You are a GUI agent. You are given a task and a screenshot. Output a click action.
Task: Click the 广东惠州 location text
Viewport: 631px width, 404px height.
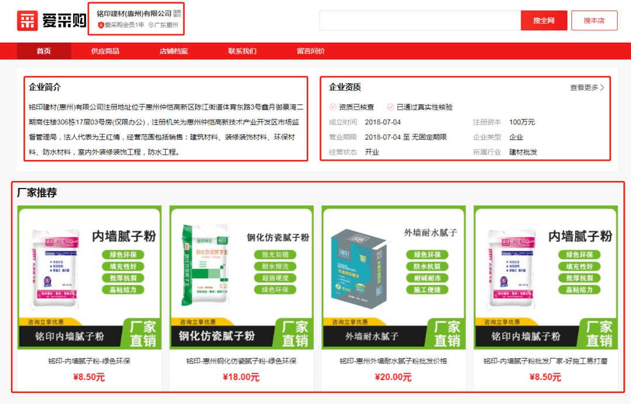coord(167,25)
